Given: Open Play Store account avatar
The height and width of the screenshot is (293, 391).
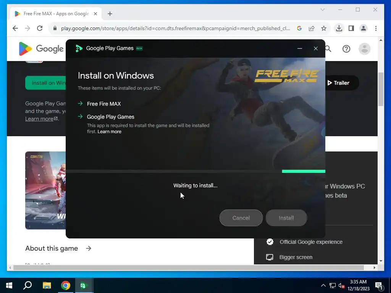Looking at the screenshot, I should (x=364, y=49).
